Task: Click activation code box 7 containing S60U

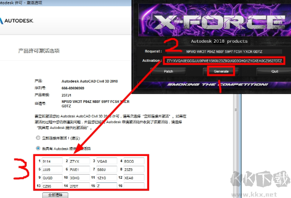Action: coord(106,169)
